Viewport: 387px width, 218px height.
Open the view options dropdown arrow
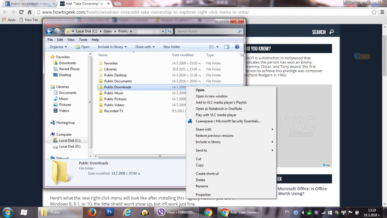[217, 47]
